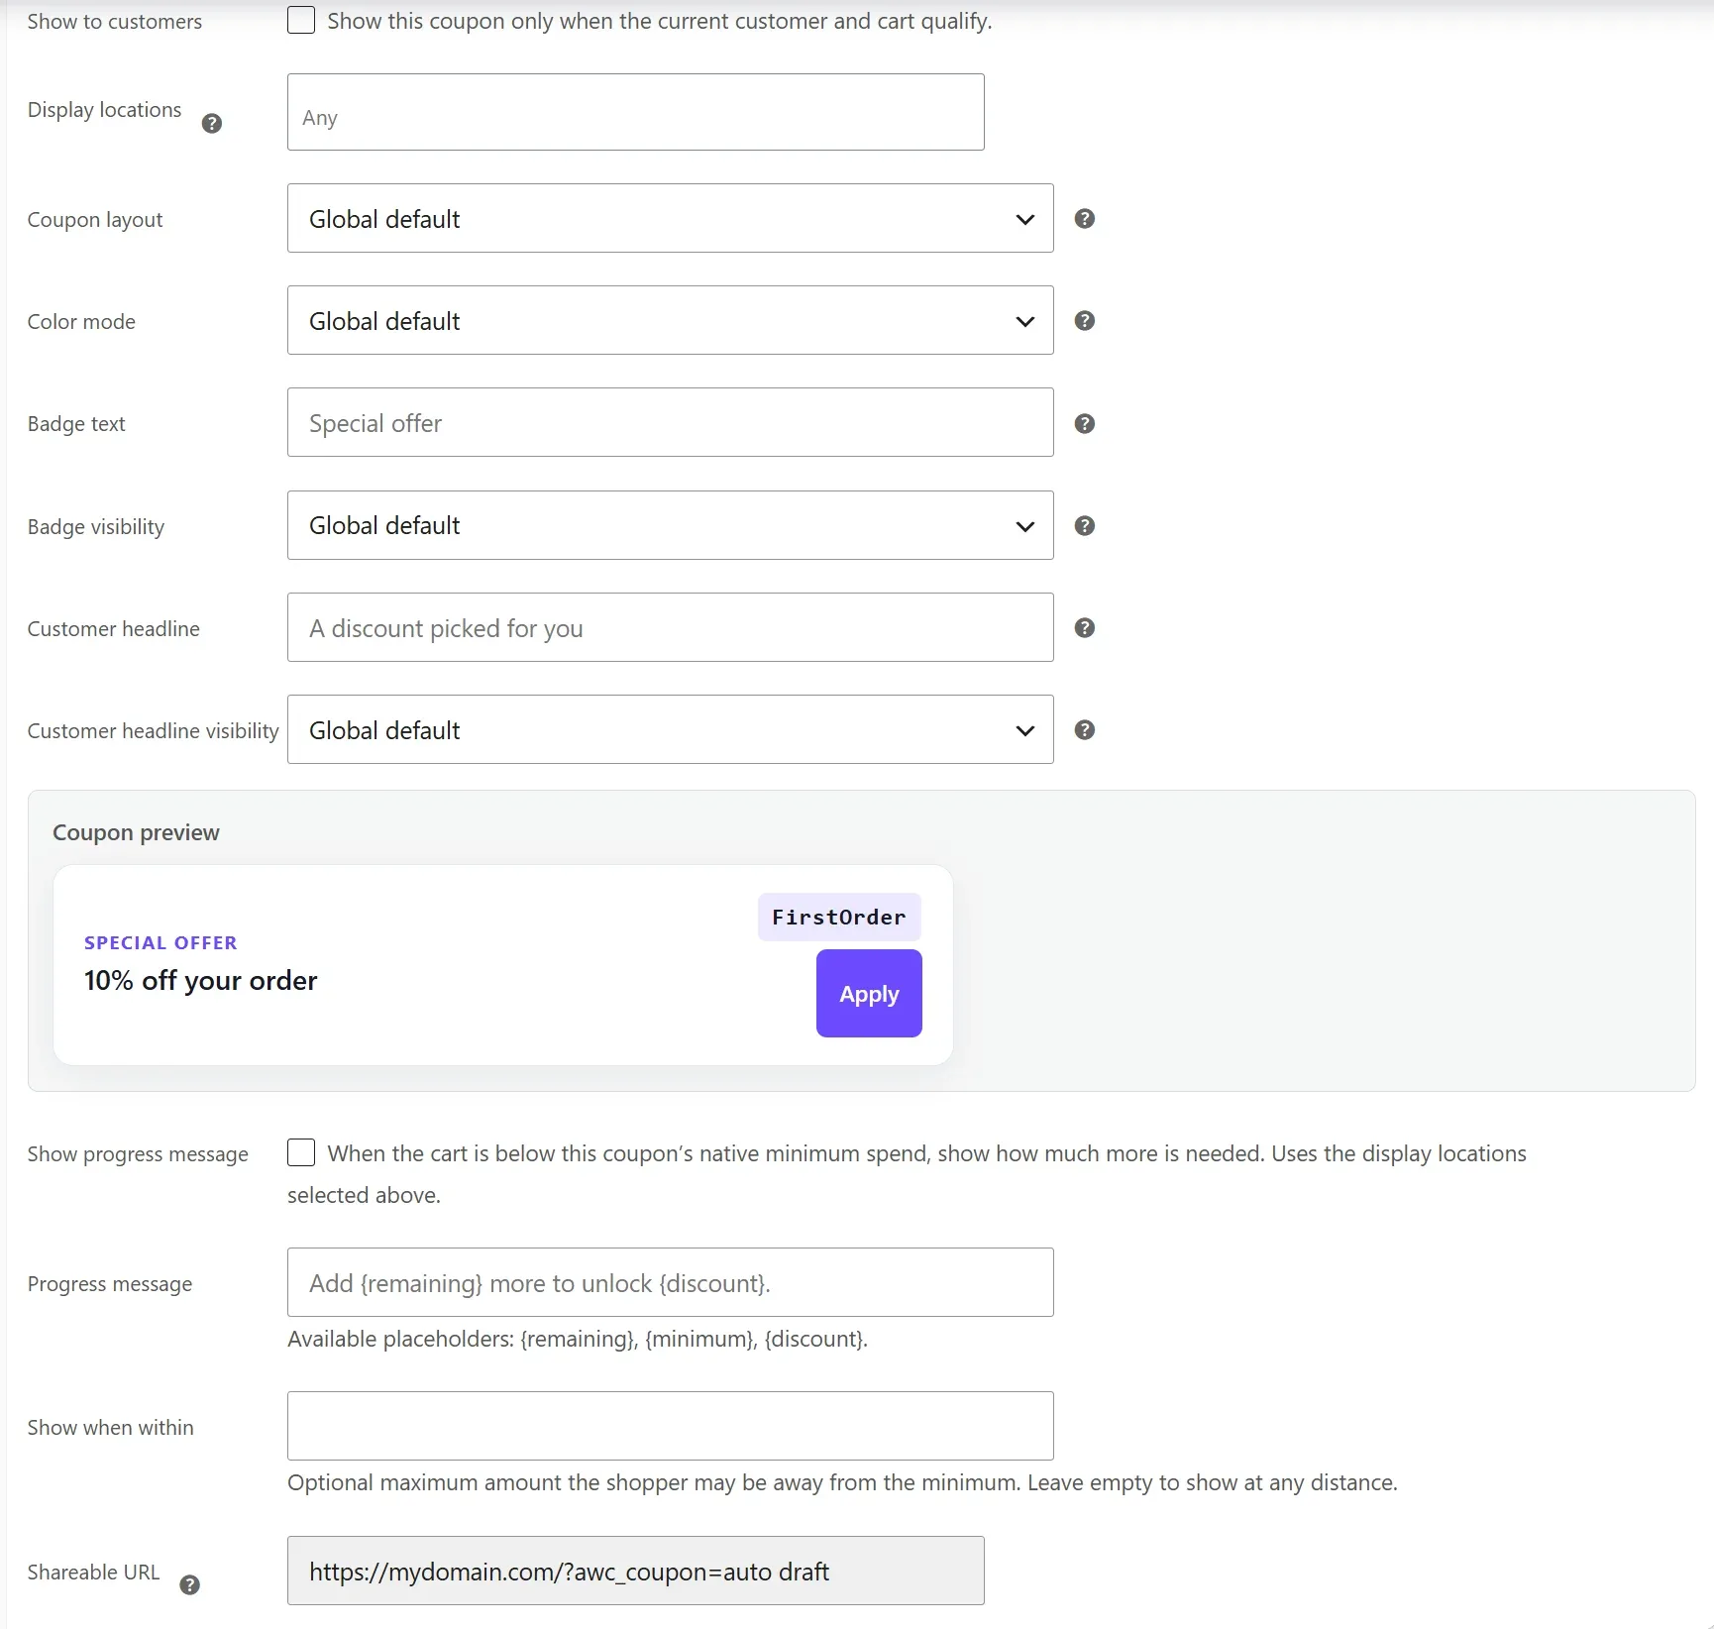Focus the Display locations Any field
1714x1629 pixels.
tap(636, 112)
